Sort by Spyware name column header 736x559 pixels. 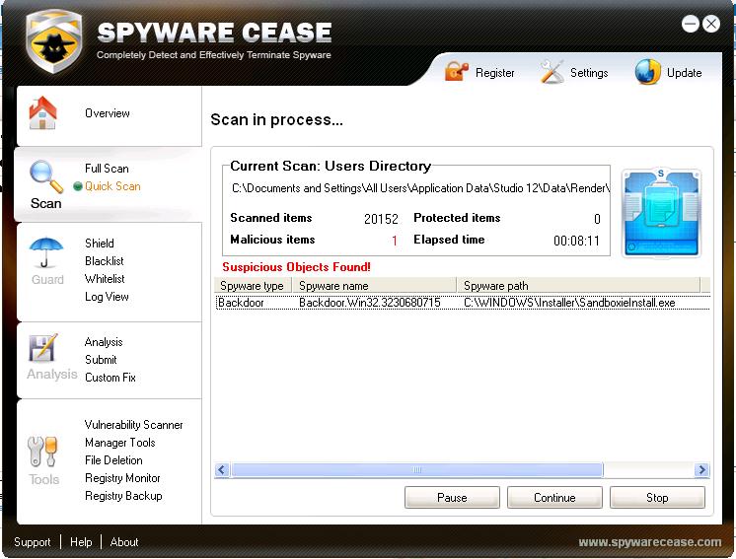tap(374, 286)
